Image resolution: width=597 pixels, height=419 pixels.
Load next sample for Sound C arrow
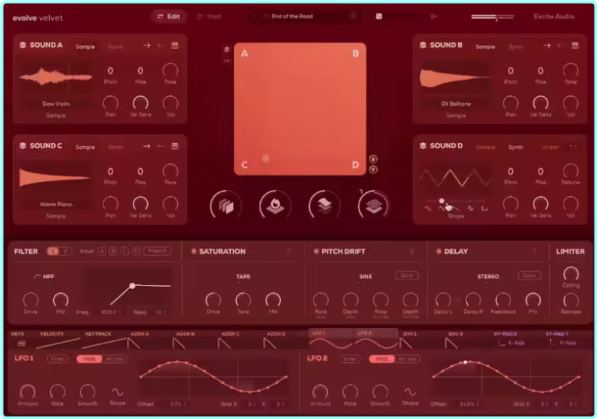pyautogui.click(x=147, y=146)
